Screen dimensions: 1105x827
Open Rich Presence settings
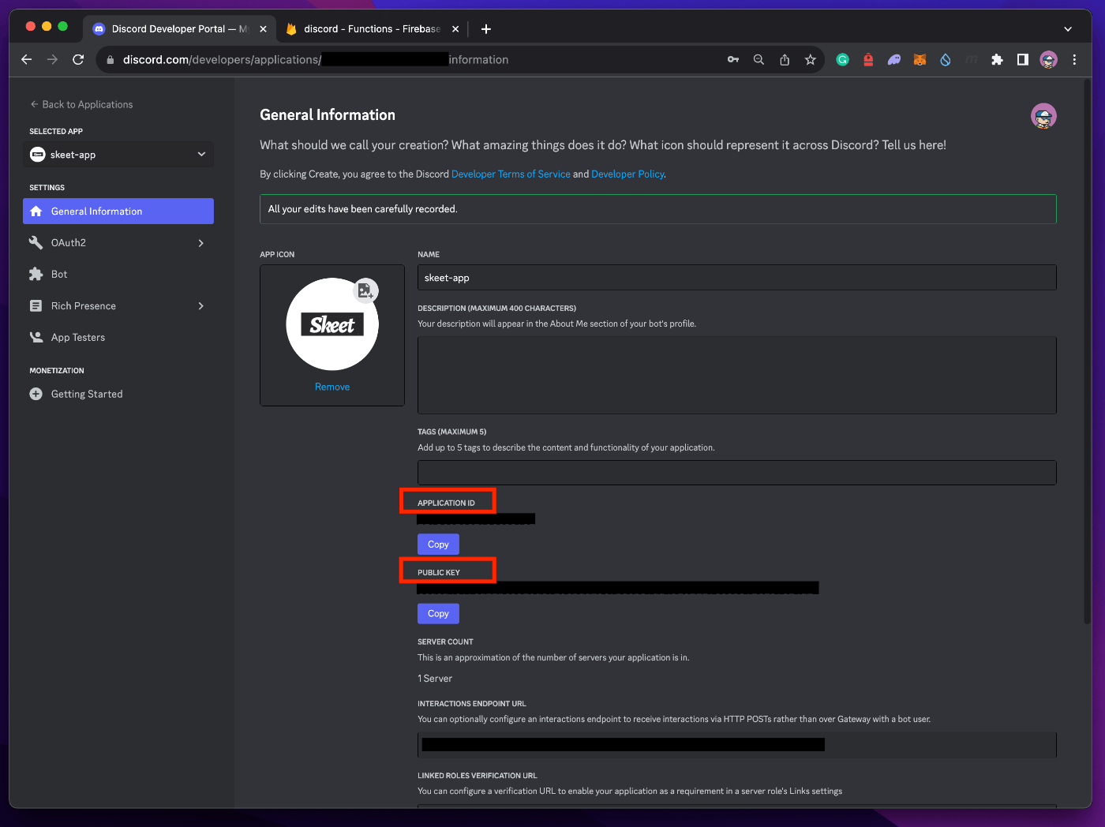(x=118, y=306)
